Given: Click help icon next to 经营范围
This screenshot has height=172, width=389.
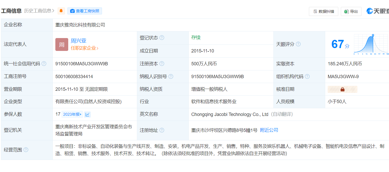Looking at the screenshot, I should click(x=26, y=150).
